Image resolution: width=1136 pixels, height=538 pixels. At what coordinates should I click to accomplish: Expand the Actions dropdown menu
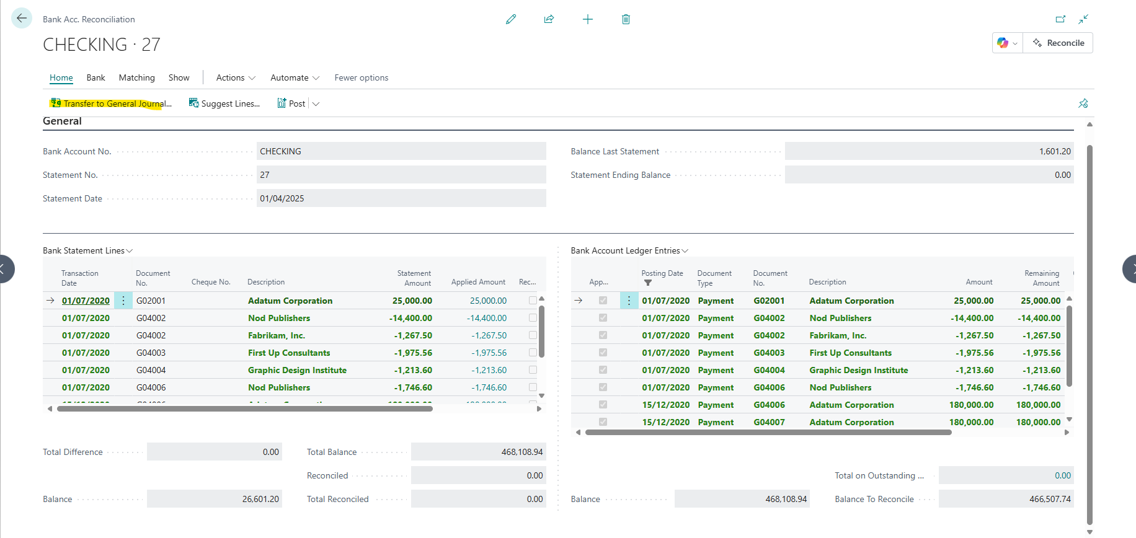pyautogui.click(x=236, y=77)
